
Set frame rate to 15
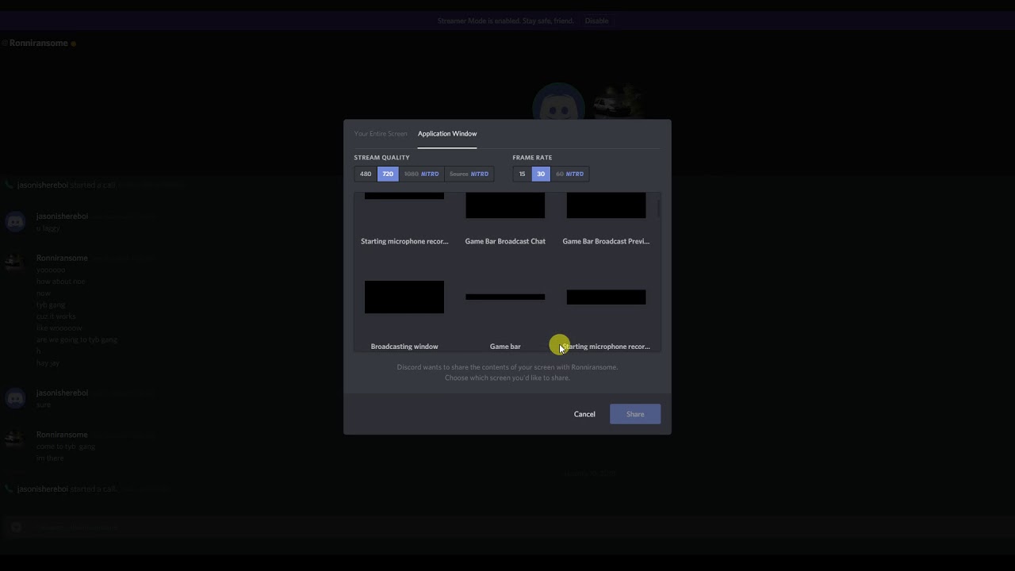coord(522,174)
